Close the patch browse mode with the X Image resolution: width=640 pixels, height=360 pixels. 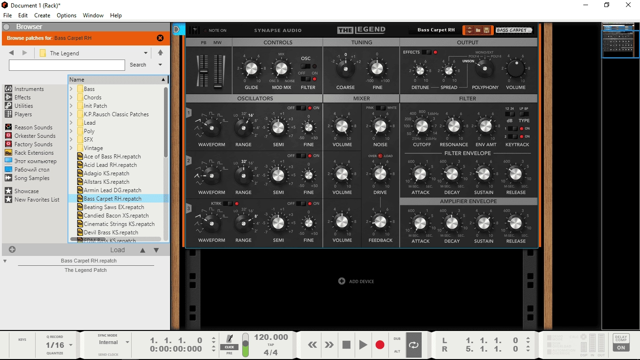(x=160, y=38)
